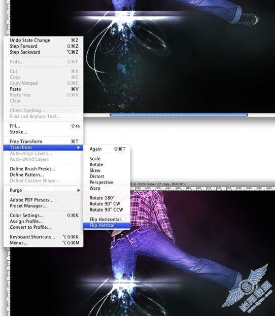
Task: Pick Perspective from Transform submenu
Action: (x=107, y=183)
